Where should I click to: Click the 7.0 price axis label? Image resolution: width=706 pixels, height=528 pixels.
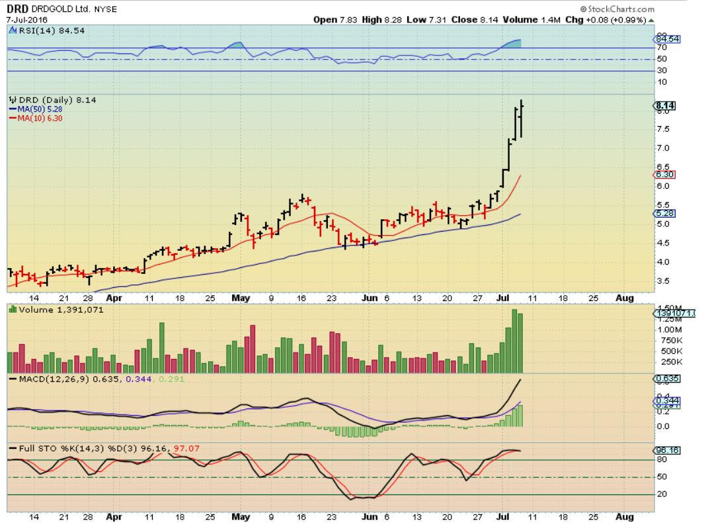tap(663, 148)
